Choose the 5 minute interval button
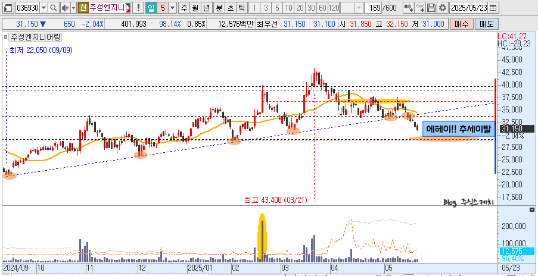Image resolution: width=538 pixels, height=276 pixels. (277, 8)
